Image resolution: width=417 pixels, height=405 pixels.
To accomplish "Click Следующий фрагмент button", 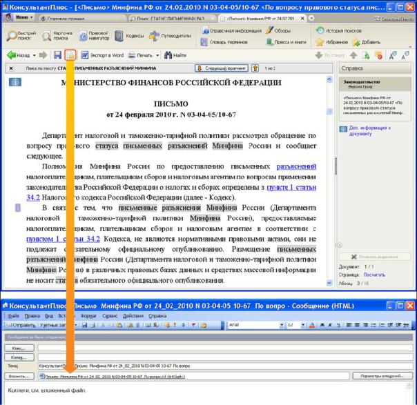I will pos(222,68).
